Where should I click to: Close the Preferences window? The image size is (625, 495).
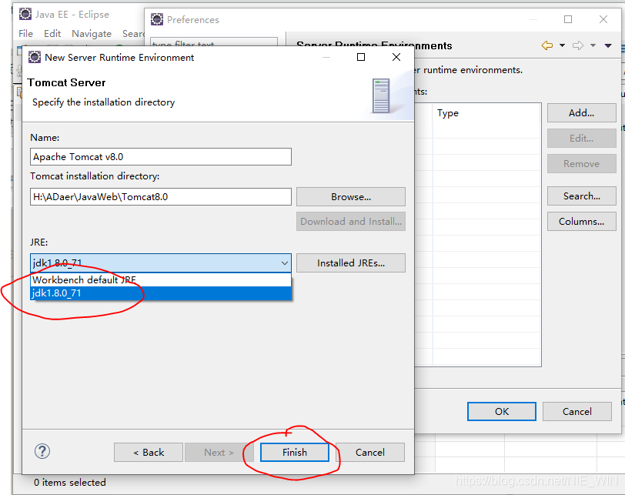(603, 19)
